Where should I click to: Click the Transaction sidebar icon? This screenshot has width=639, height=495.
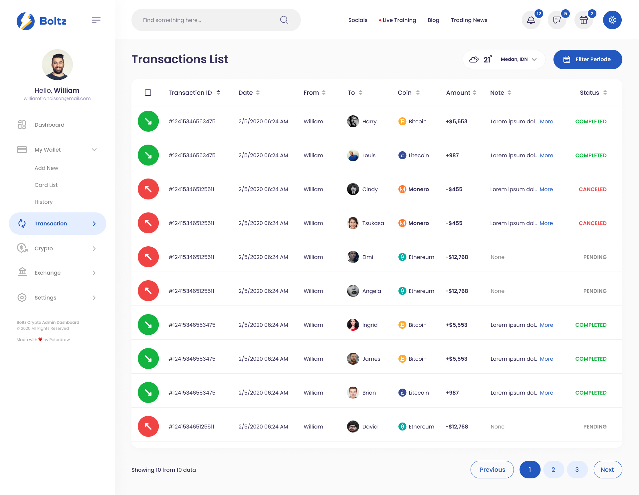pos(22,223)
